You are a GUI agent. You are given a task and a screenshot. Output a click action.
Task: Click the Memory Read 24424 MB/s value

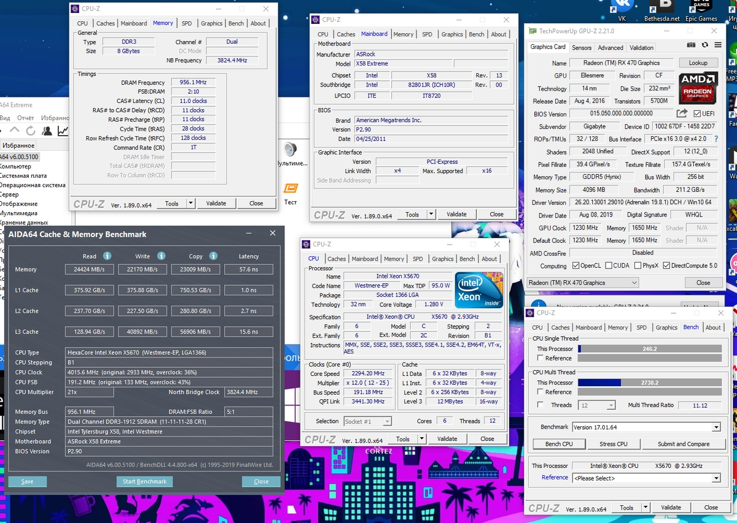(x=90, y=269)
